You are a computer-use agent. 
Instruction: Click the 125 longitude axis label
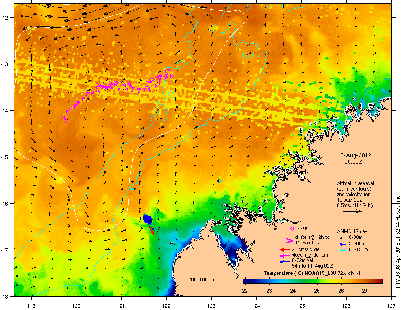click(x=301, y=306)
